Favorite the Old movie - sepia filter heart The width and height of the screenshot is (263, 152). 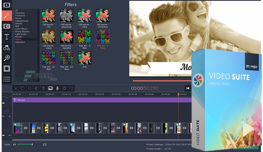click(44, 32)
